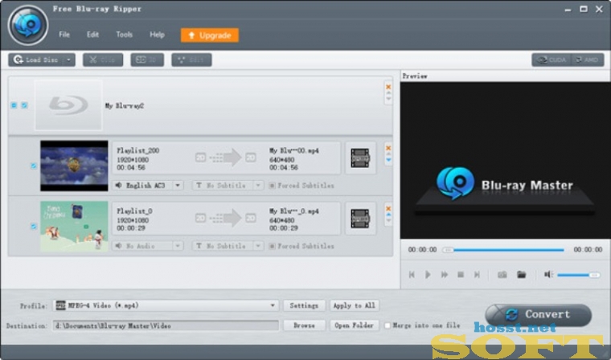Select Playlist_200 video thumbnail
Screen dimensions: 611x360
(x=74, y=166)
